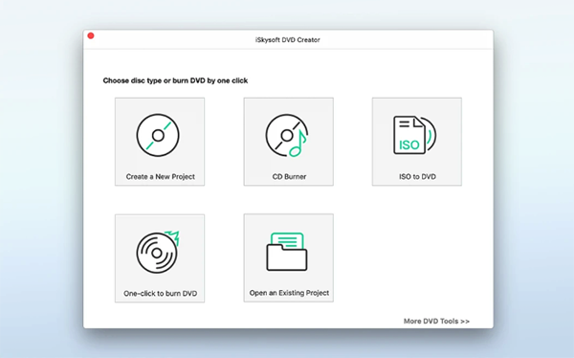Viewport: 574px width, 358px height.
Task: Open the Existing Project folder icon
Action: [x=287, y=252]
